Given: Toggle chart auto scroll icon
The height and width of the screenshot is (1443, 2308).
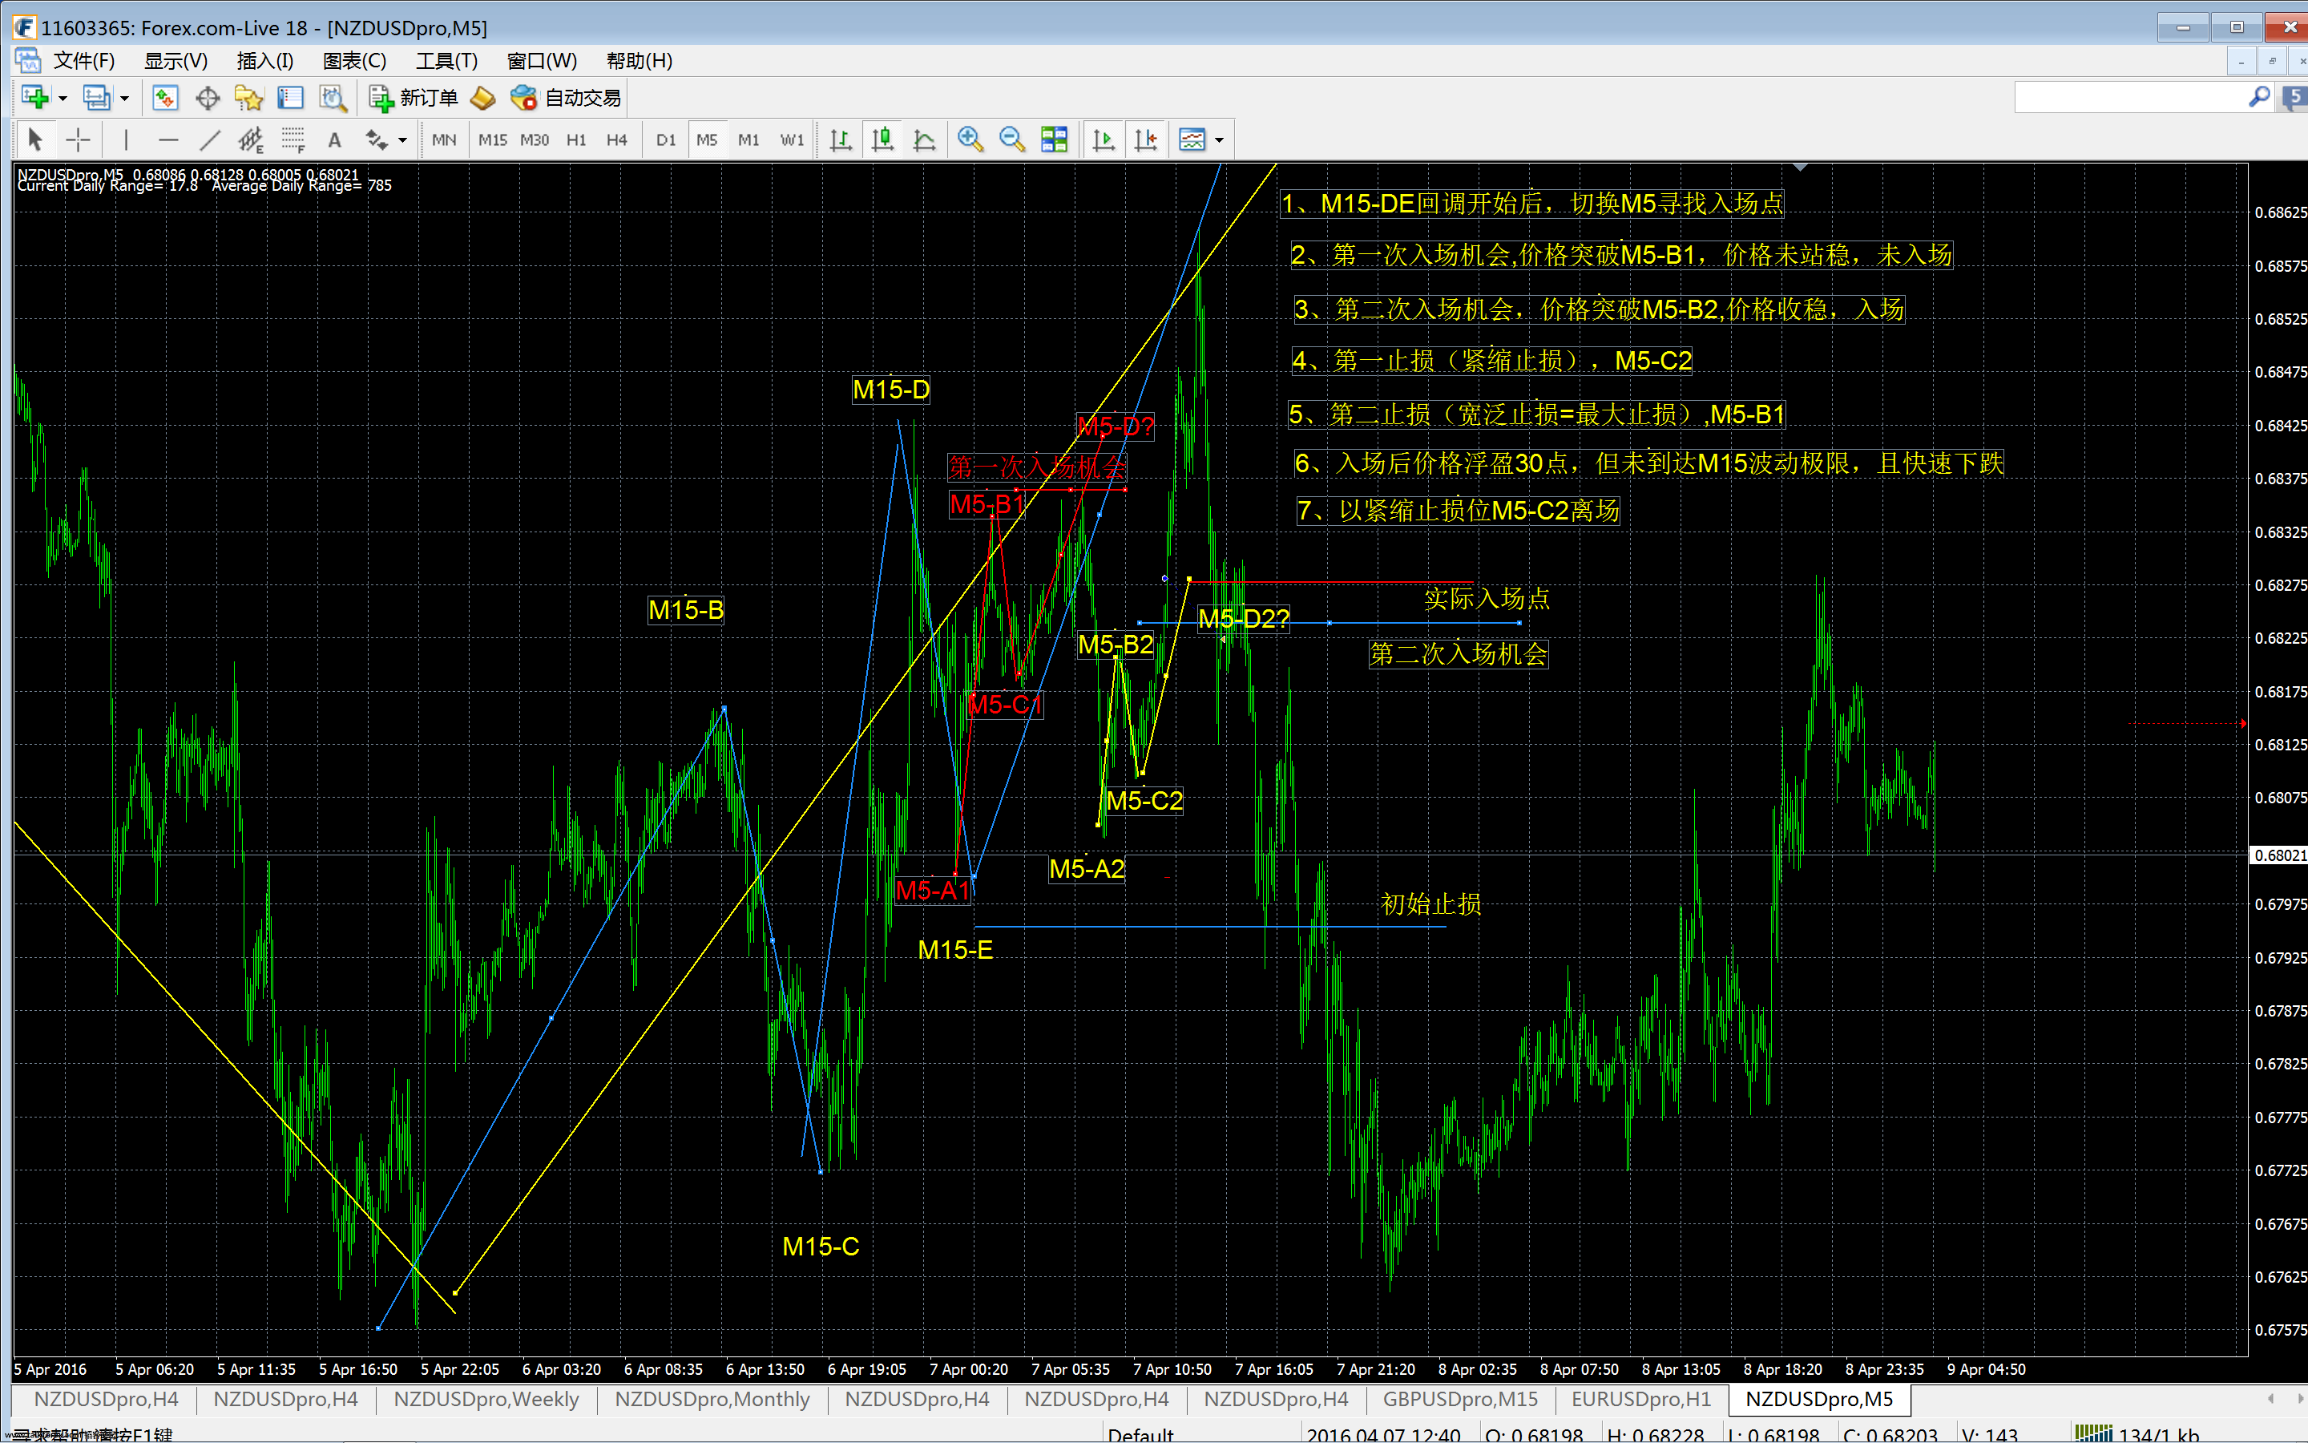Looking at the screenshot, I should point(1104,140).
